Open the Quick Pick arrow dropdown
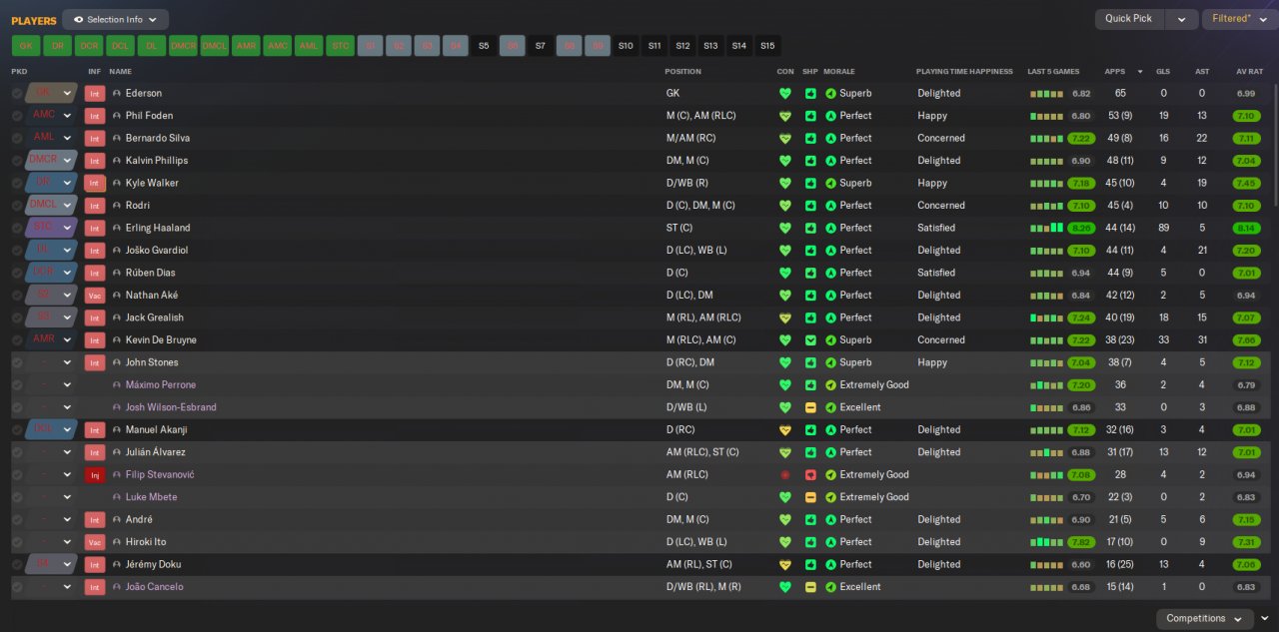Screen dimensions: 1279x632 click(x=1182, y=19)
